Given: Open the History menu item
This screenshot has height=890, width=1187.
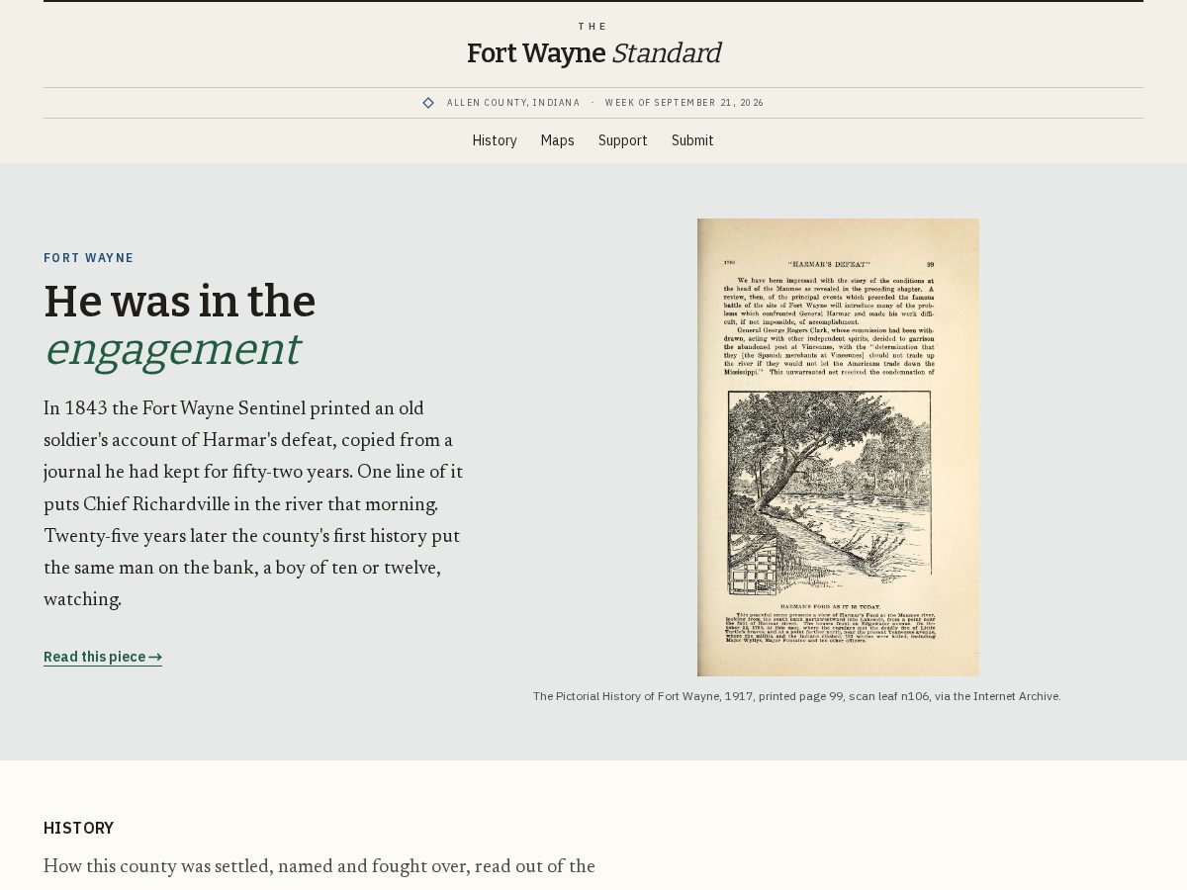Looking at the screenshot, I should pyautogui.click(x=495, y=140).
